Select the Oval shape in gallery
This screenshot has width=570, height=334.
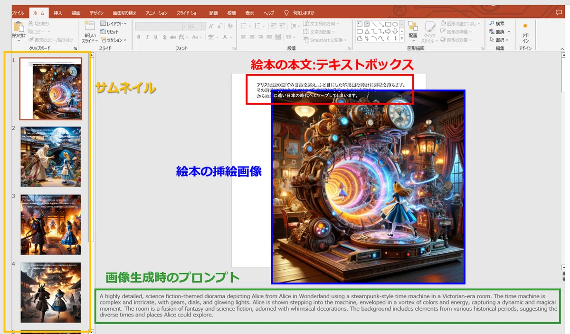point(395,24)
